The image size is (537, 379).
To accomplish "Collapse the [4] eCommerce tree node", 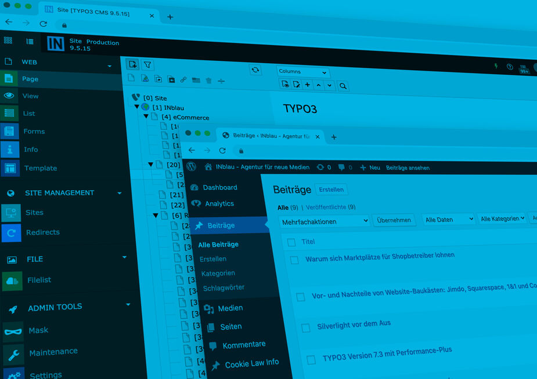I will pyautogui.click(x=146, y=116).
